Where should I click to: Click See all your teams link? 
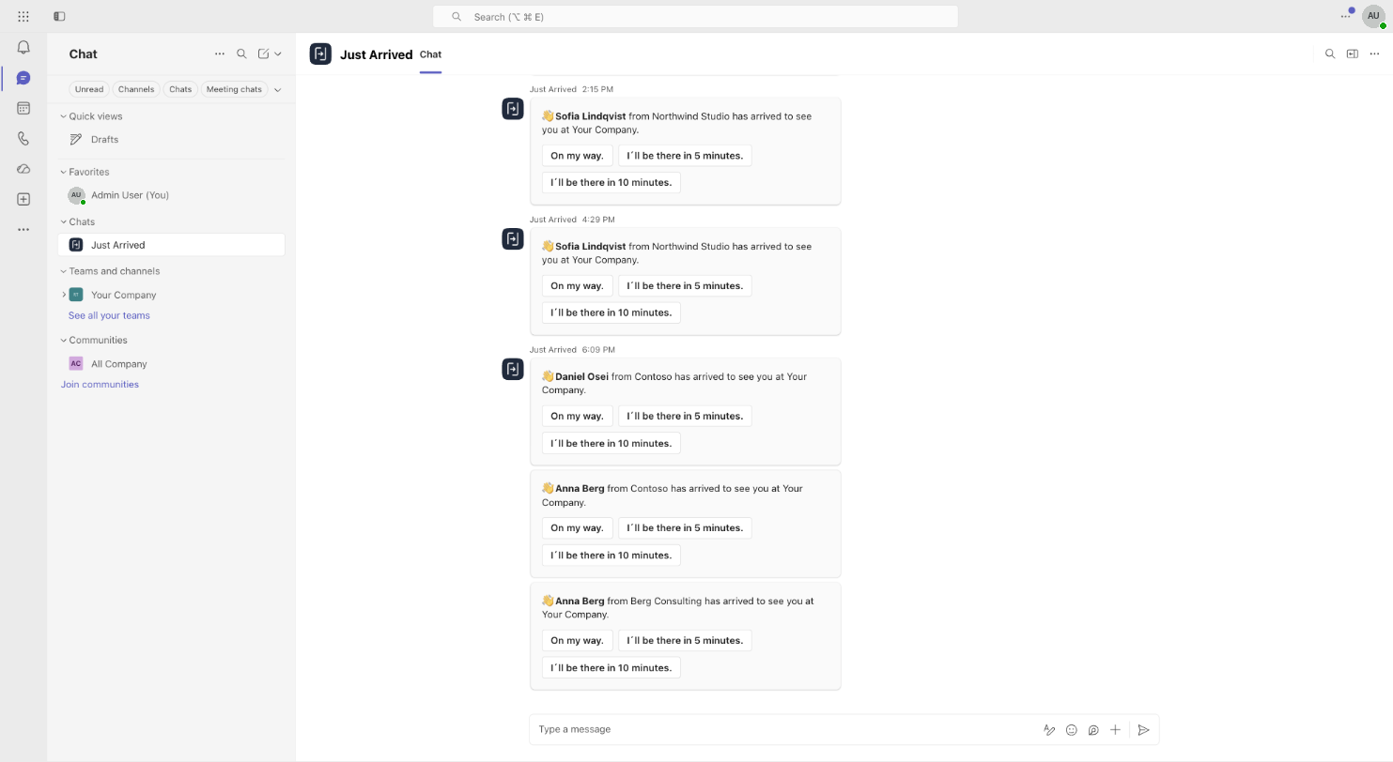pyautogui.click(x=109, y=315)
